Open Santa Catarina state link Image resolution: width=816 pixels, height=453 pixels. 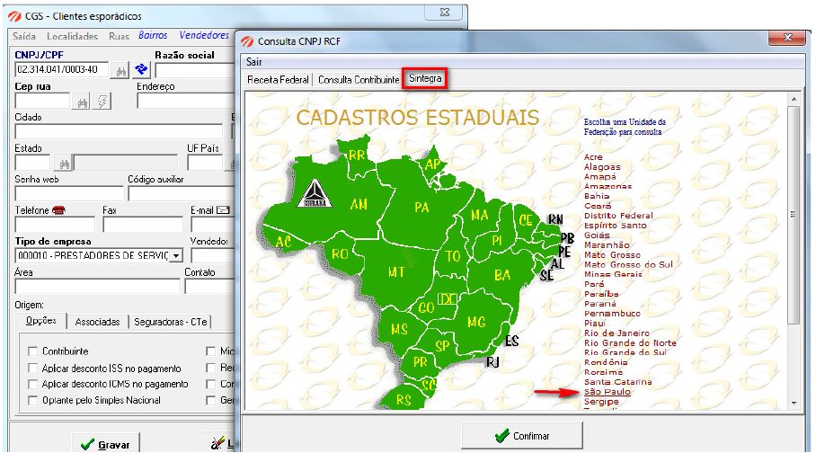[x=617, y=382]
